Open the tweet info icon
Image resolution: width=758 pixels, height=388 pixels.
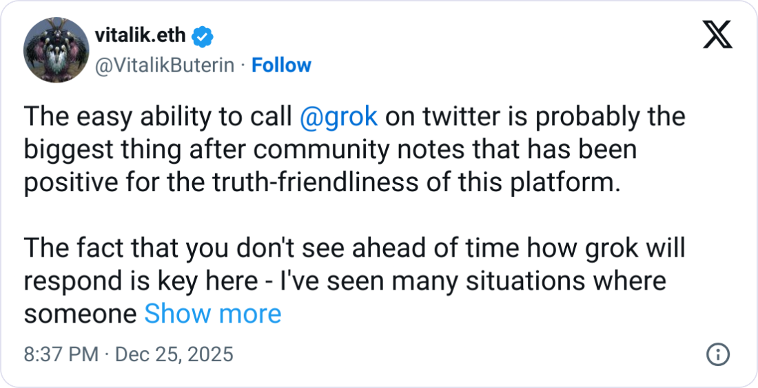click(x=718, y=355)
